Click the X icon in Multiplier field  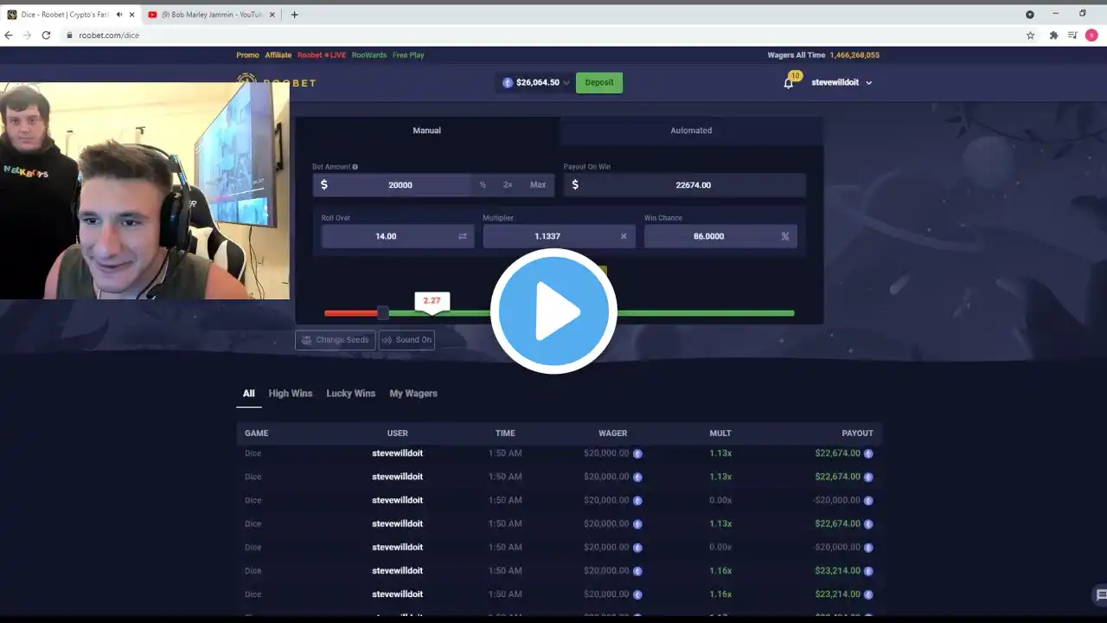[624, 236]
